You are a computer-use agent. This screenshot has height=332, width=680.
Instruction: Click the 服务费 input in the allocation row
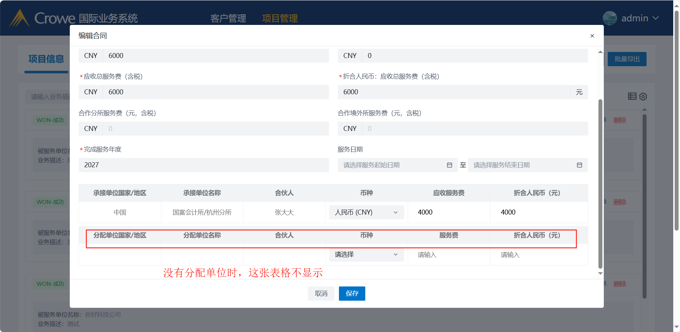pos(449,255)
